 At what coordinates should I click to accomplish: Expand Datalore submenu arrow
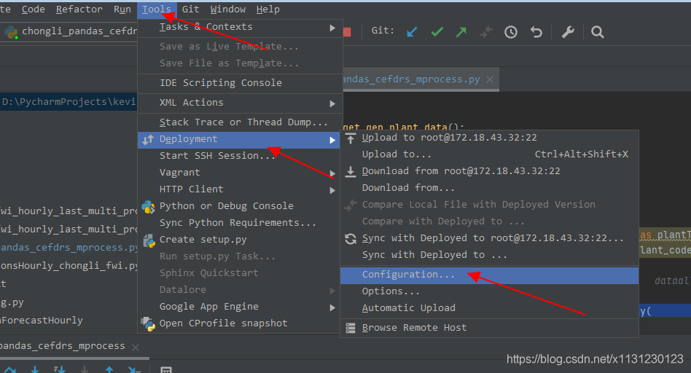(x=332, y=291)
